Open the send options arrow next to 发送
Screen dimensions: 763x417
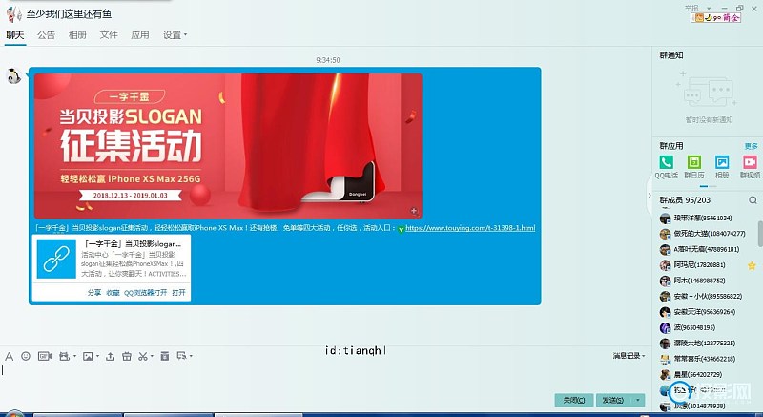pyautogui.click(x=638, y=400)
